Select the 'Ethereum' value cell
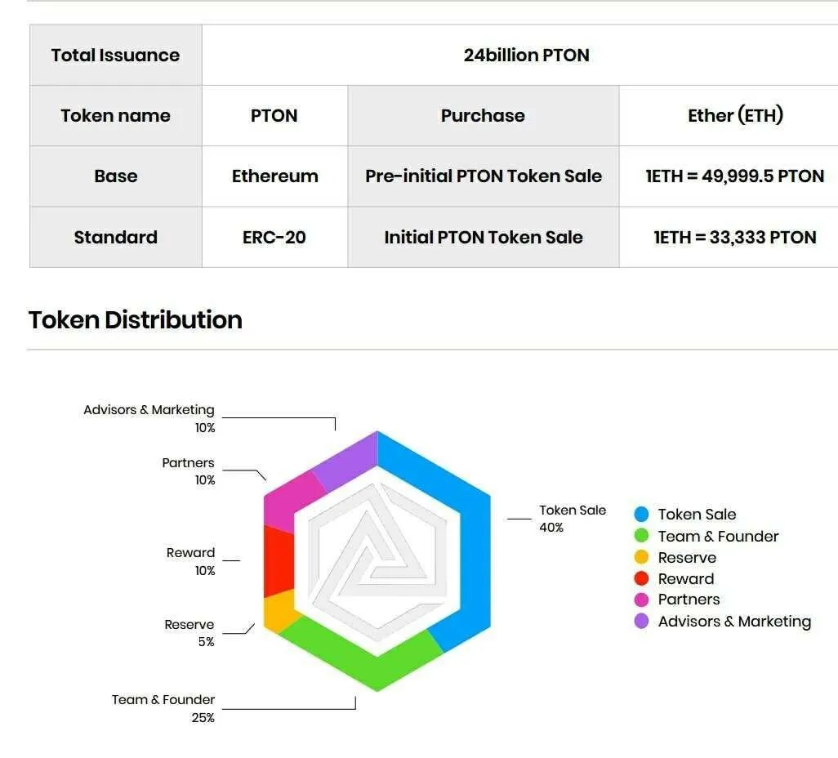The image size is (838, 758). [274, 176]
